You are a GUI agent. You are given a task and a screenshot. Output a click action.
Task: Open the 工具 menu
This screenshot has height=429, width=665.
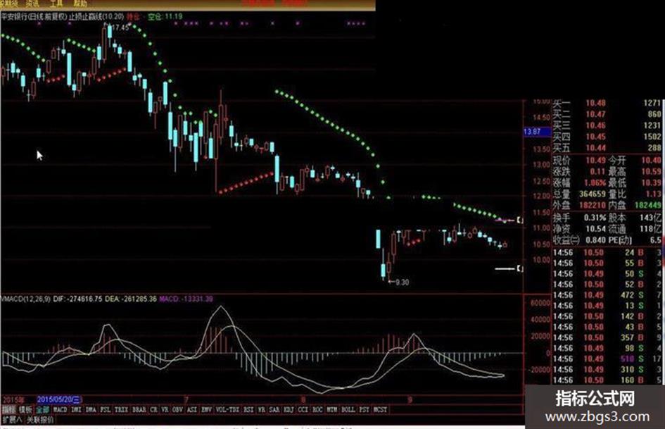click(56, 4)
